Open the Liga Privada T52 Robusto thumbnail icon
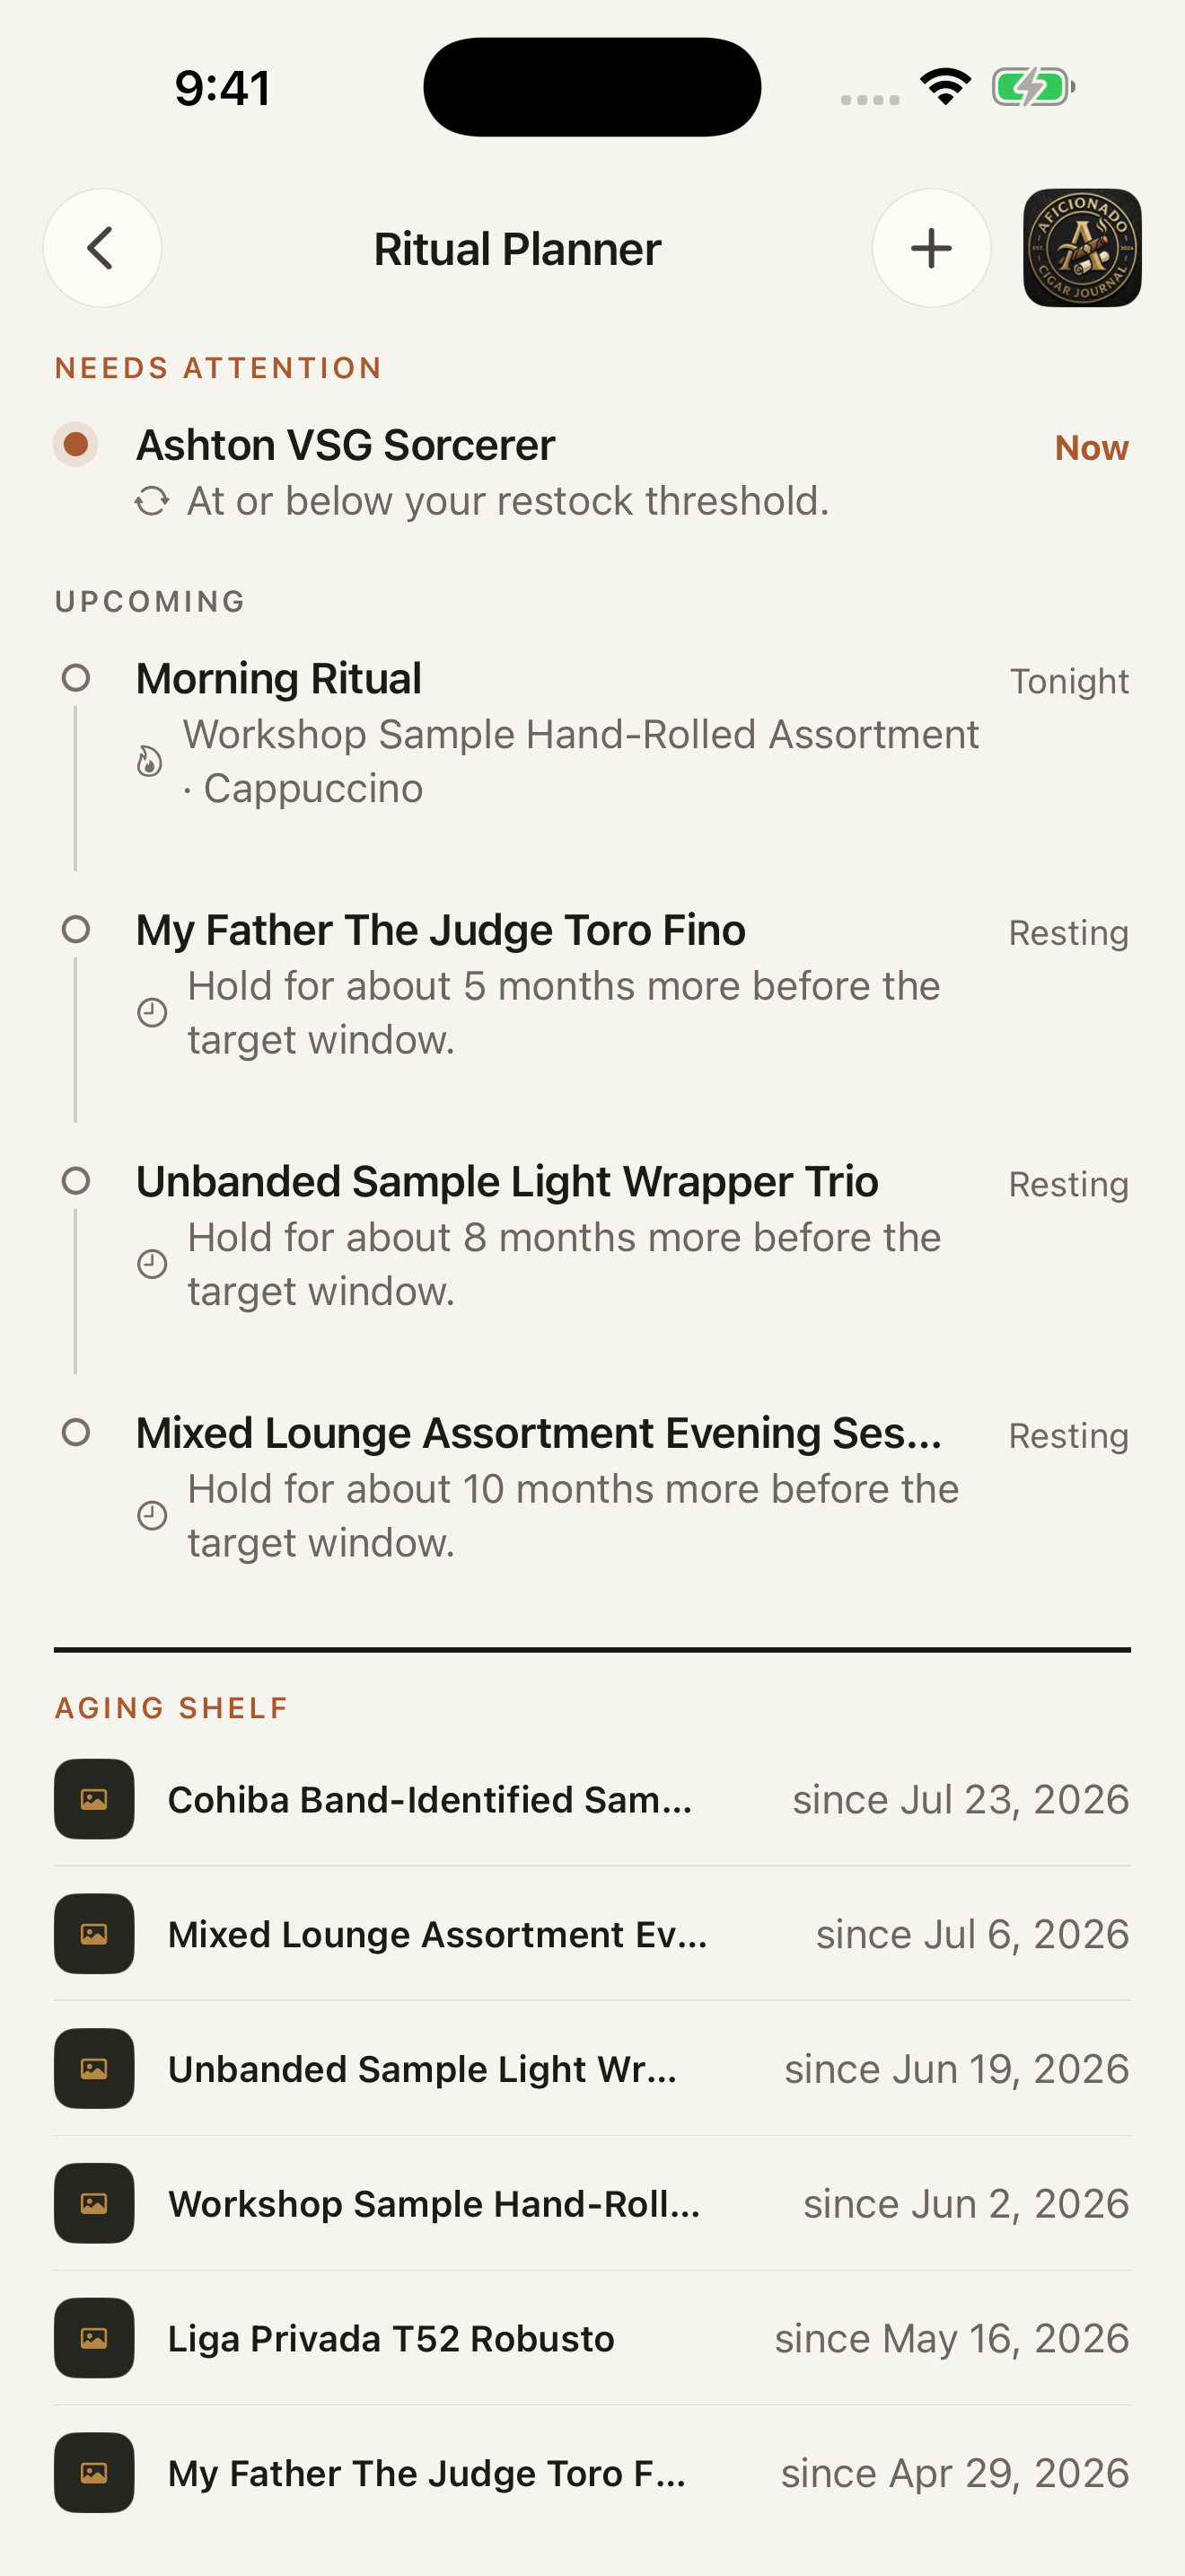The height and width of the screenshot is (2576, 1185). 94,2338
